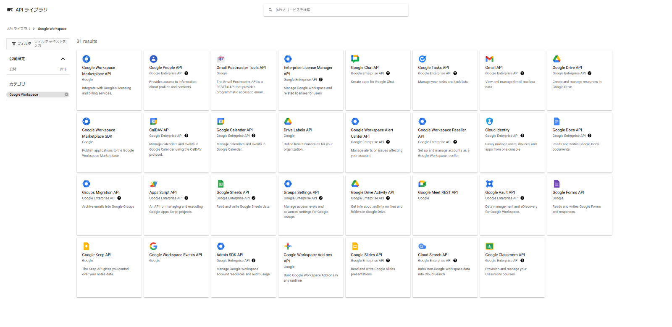This screenshot has height=327, width=672.
Task: Collapse the 公開設定 filter section
Action: [x=63, y=59]
